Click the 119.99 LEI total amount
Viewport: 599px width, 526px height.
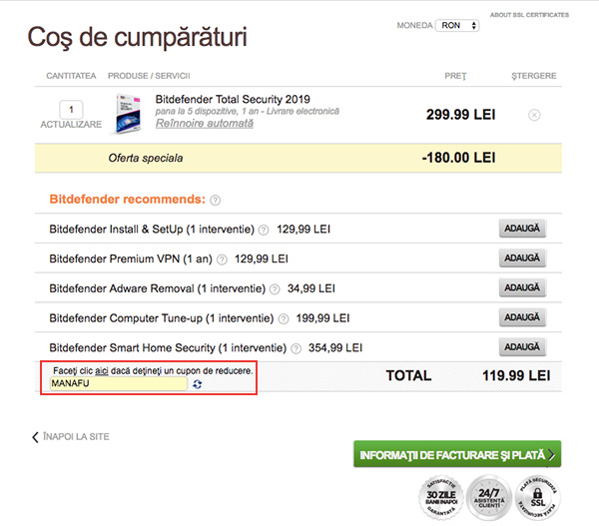pos(516,376)
